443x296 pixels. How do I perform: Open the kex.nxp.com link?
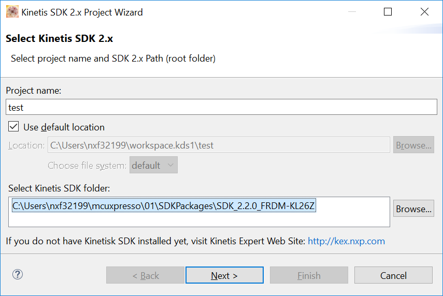click(346, 241)
